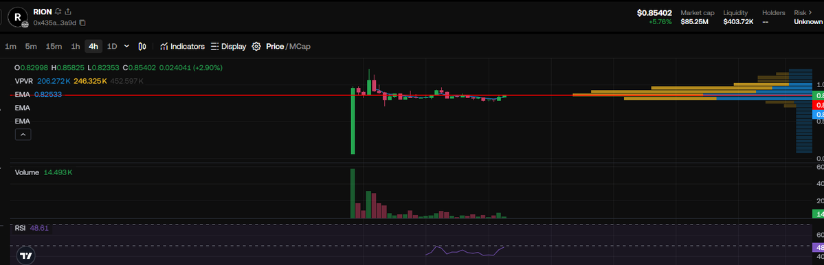Click the RION token logo avatar

[17, 16]
